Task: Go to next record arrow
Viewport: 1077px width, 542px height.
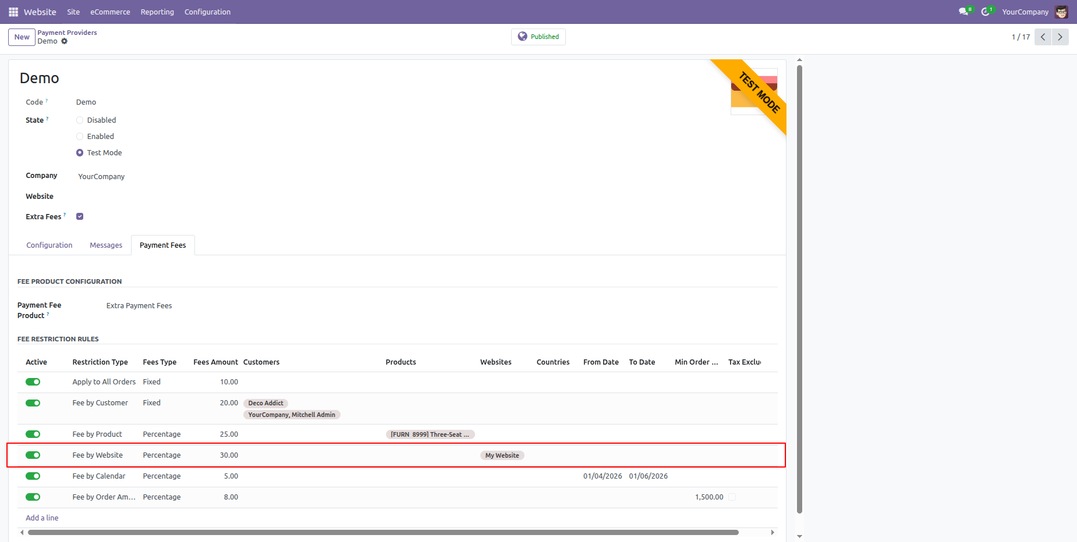Action: point(1060,37)
